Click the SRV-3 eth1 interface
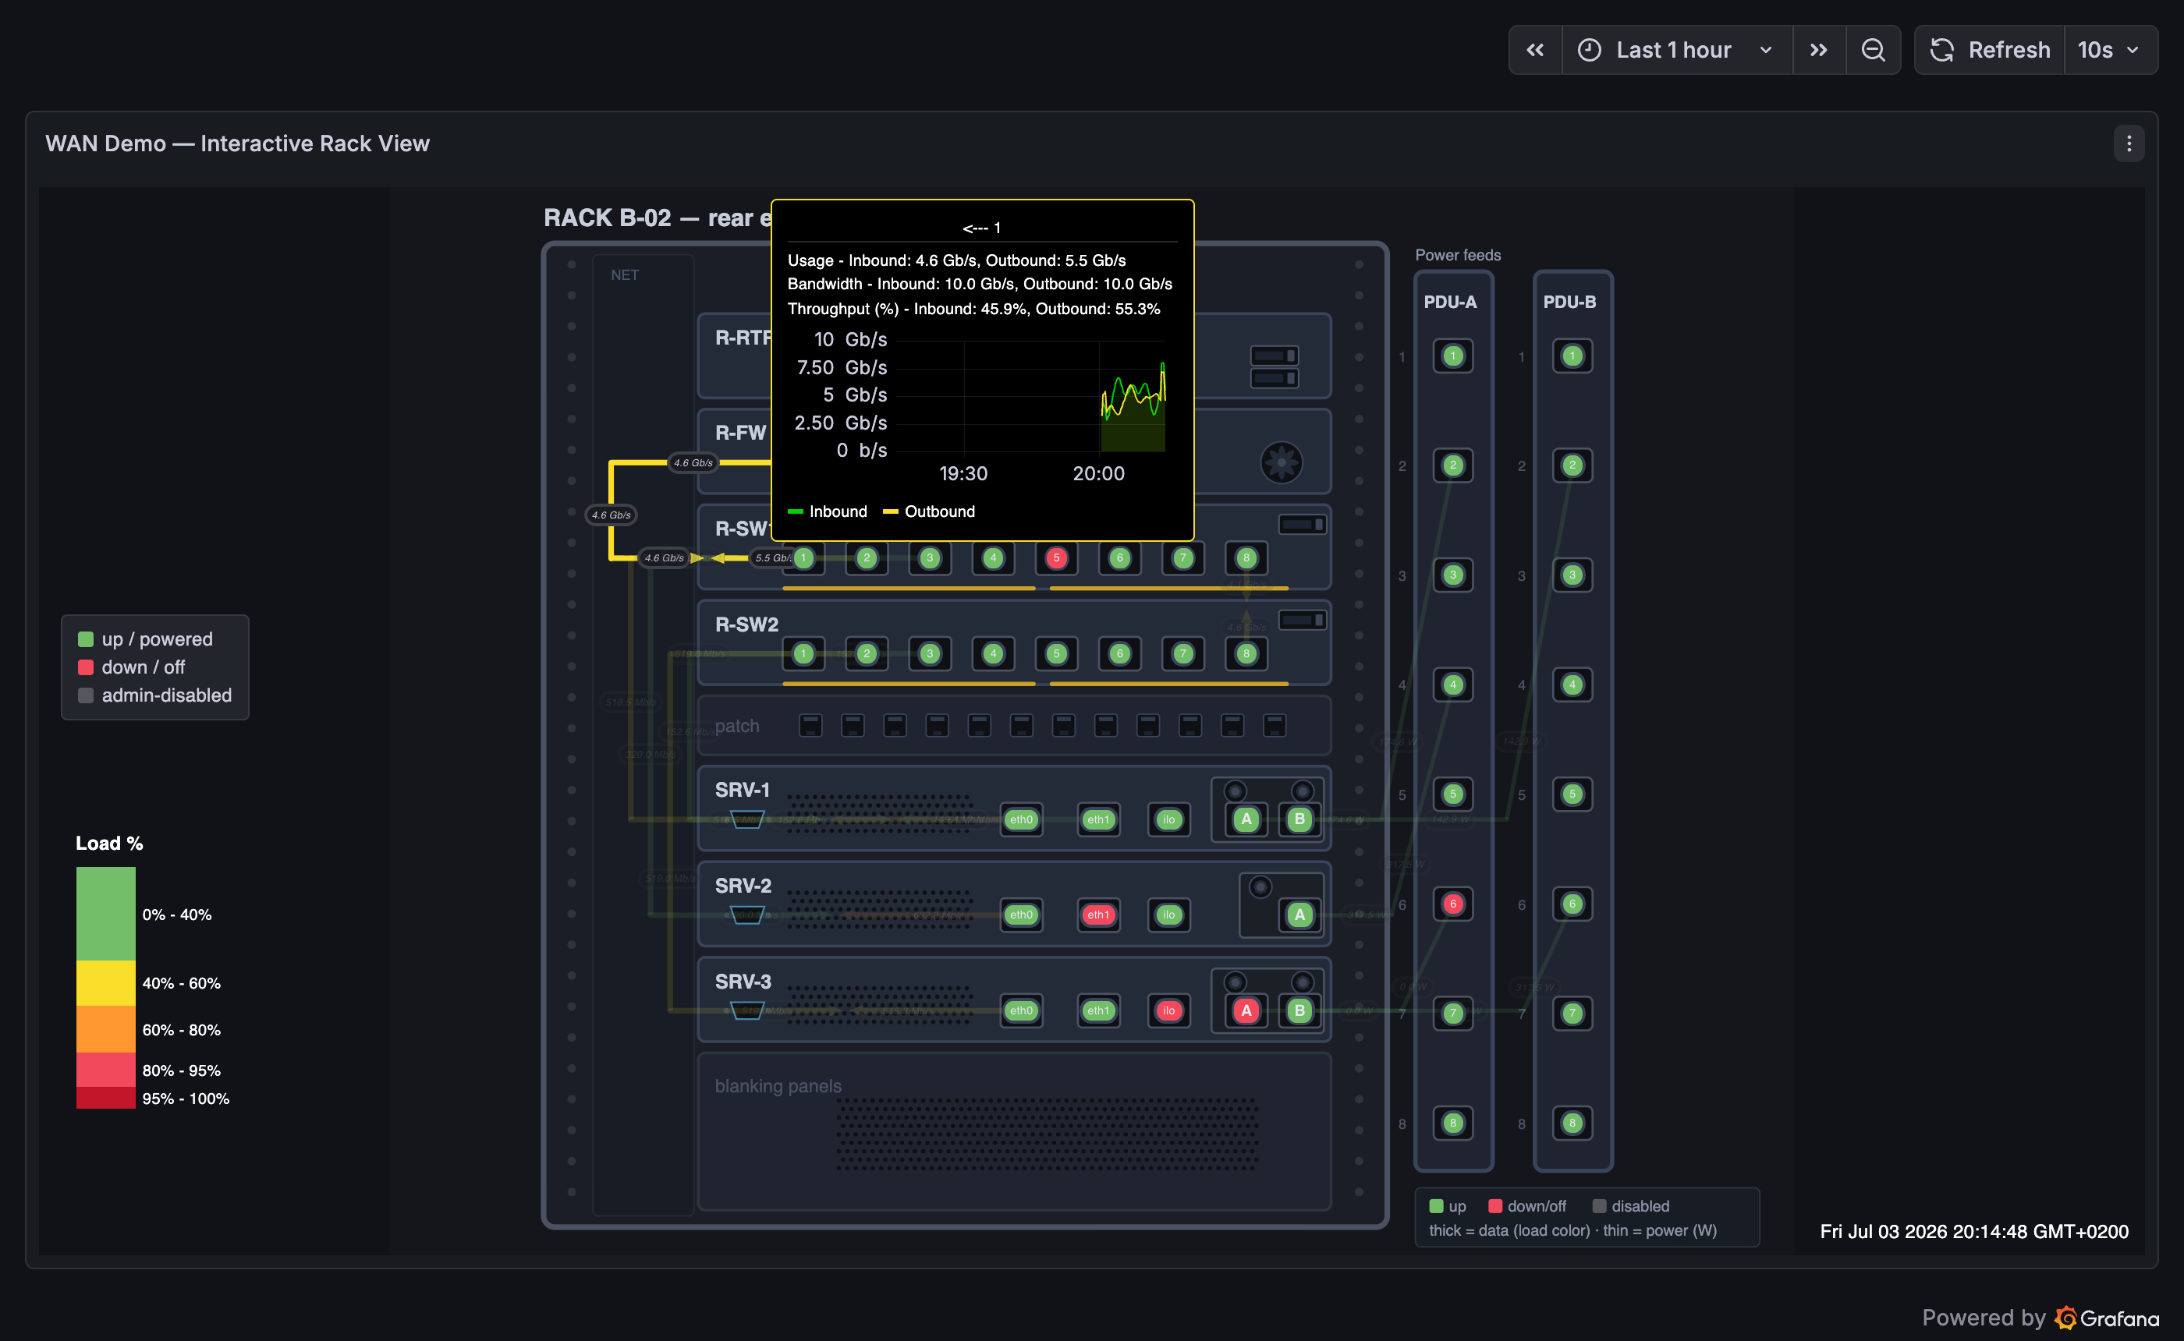The image size is (2184, 1341). tap(1099, 1010)
